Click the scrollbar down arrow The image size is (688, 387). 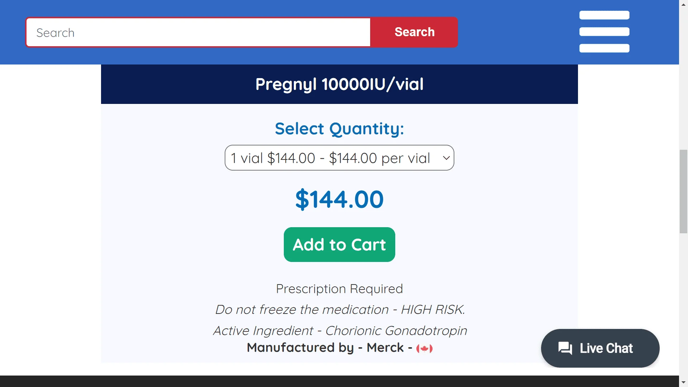click(x=683, y=382)
